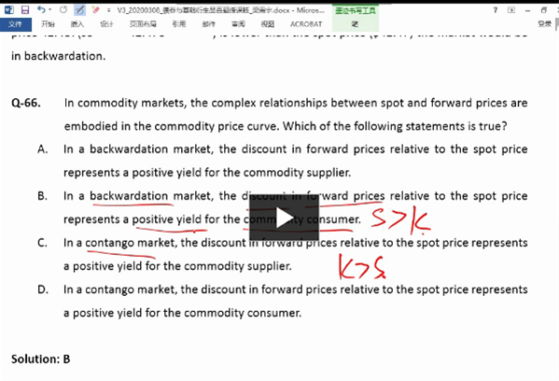Select the 笔 Pens tab under ink tools

(x=355, y=24)
